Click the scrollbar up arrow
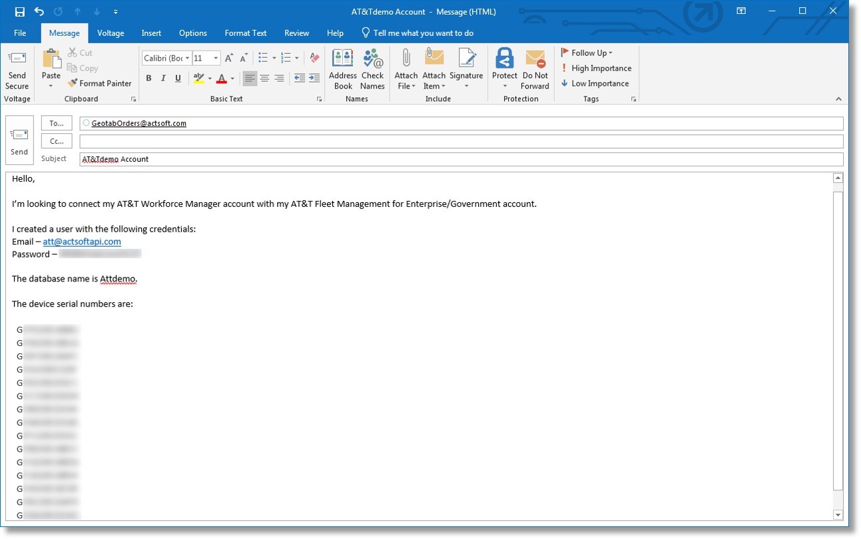The width and height of the screenshot is (861, 539). [838, 178]
